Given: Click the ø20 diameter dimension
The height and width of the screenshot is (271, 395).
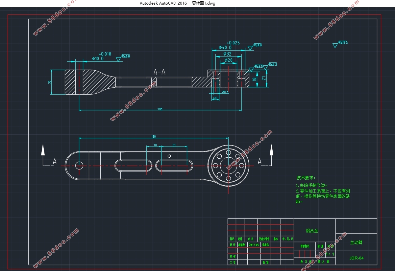Looking at the screenshot, I should pyautogui.click(x=229, y=60).
